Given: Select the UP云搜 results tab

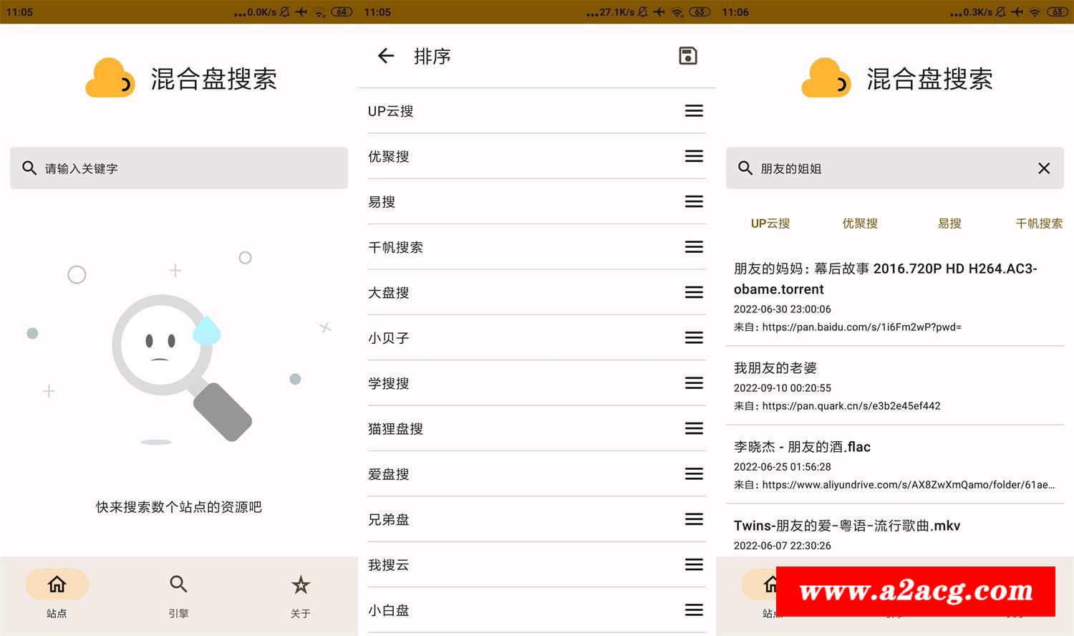Looking at the screenshot, I should click(770, 223).
